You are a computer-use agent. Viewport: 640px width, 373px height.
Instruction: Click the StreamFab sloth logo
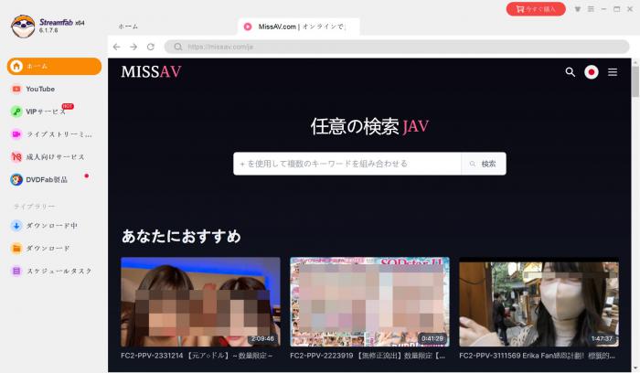[x=23, y=27]
